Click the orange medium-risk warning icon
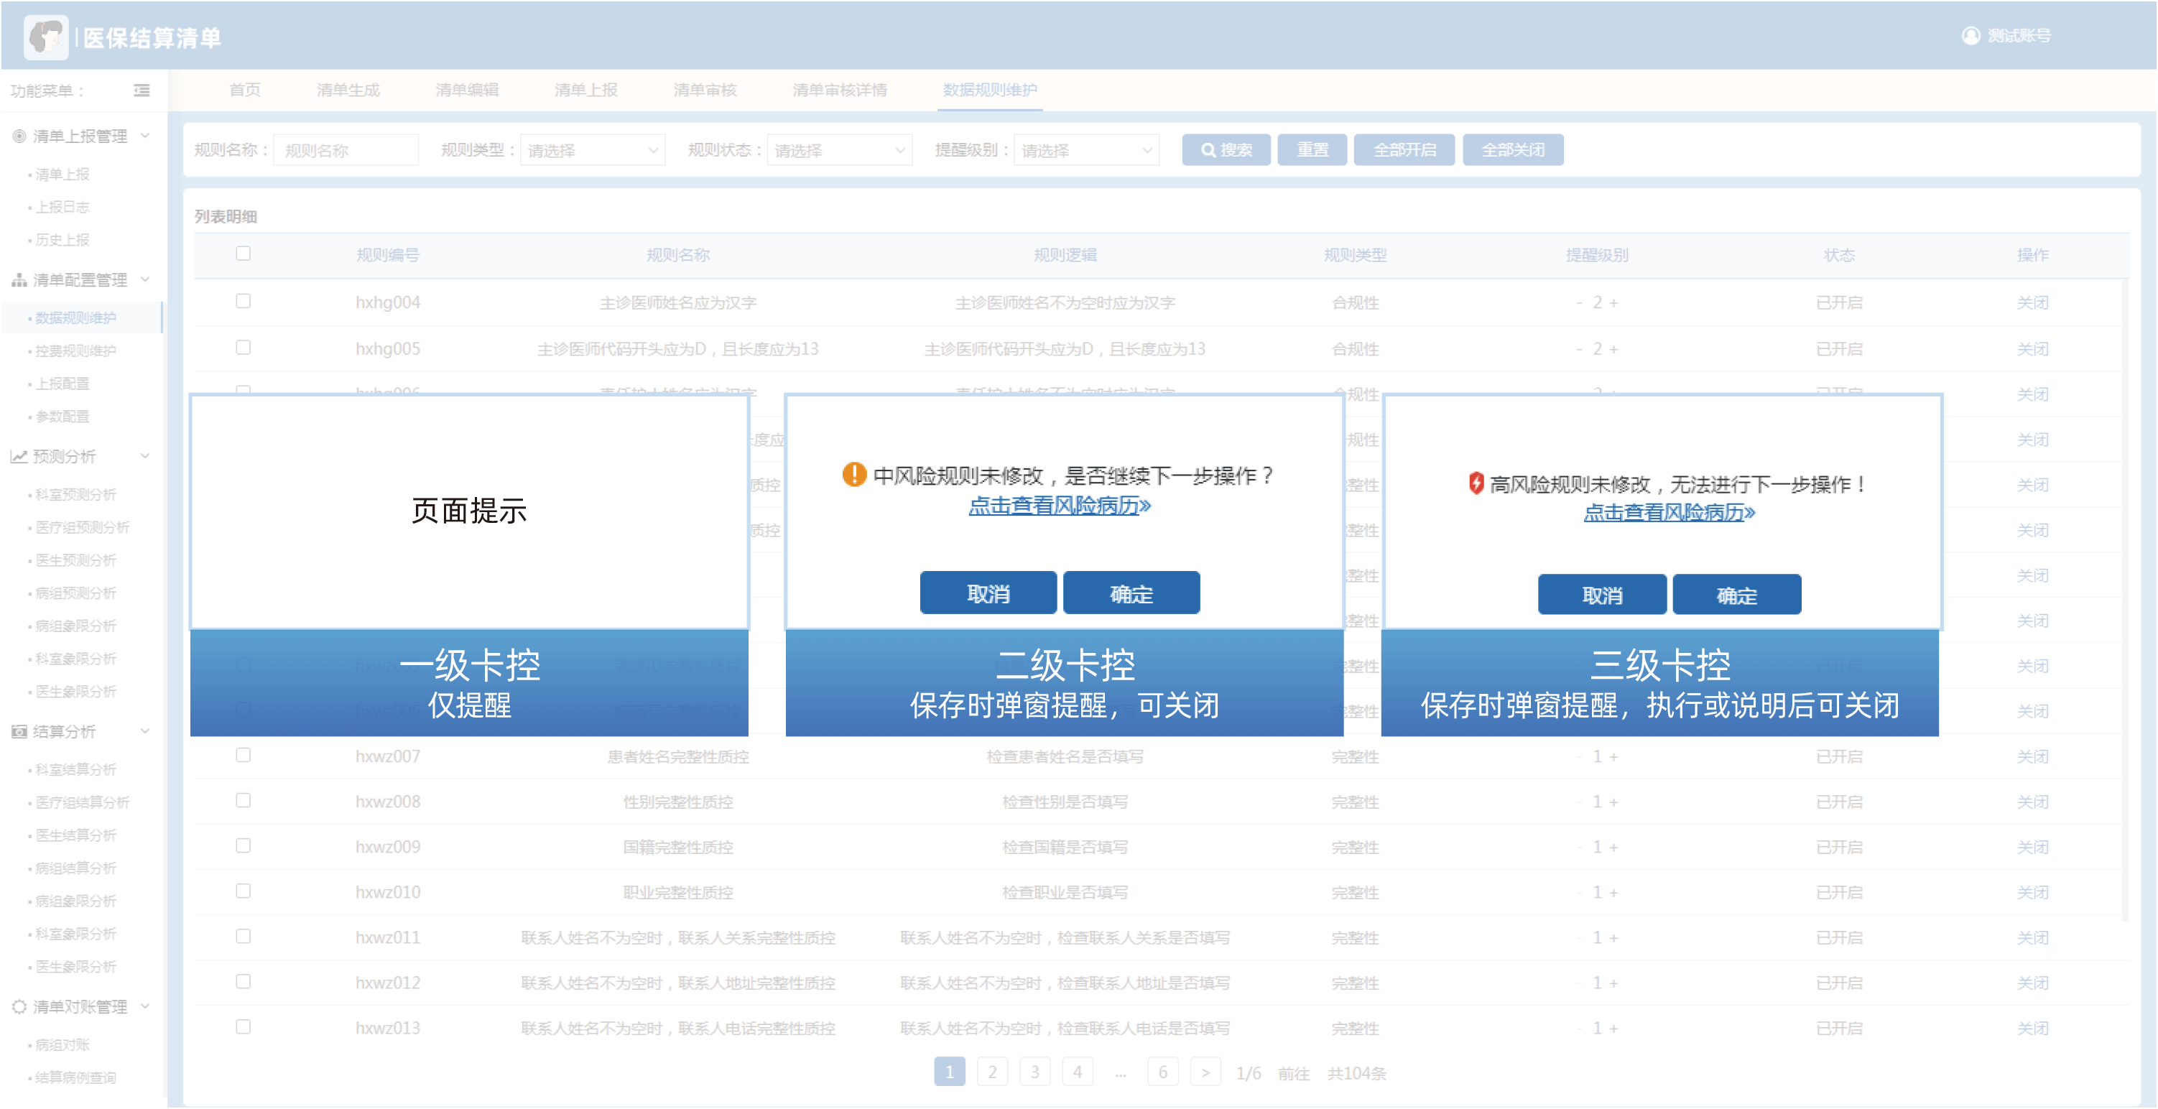Screen dimensions: 2158x1109 [x=853, y=475]
